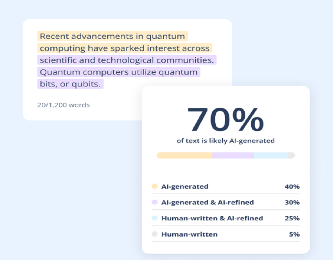The image size is (333, 260).
Task: Click the blue Human-written & AI-refined legend dot
Action: pyautogui.click(x=155, y=218)
